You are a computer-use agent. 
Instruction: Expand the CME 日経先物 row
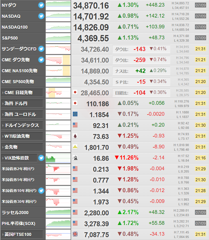(x=22, y=93)
